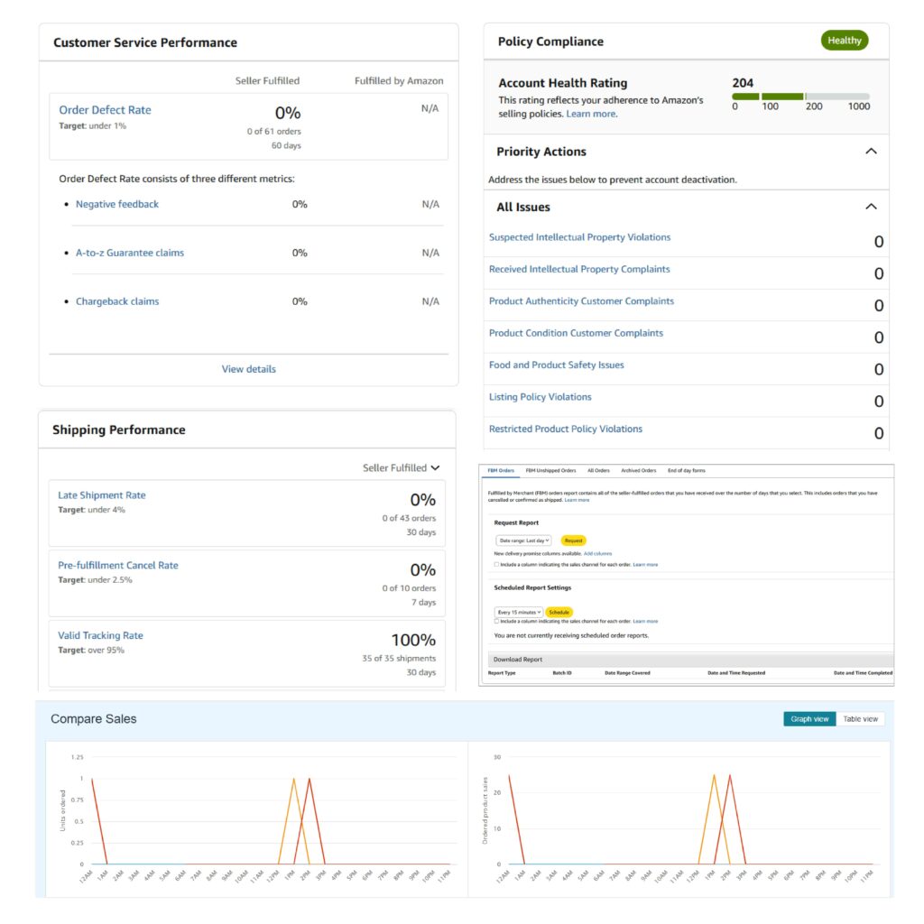This screenshot has height=924, width=924.
Task: Collapse the All Issues section chevron
Action: (870, 207)
